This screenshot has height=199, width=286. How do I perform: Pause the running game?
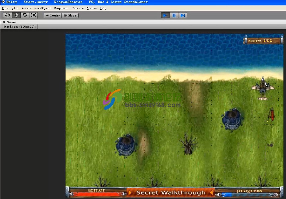174,15
